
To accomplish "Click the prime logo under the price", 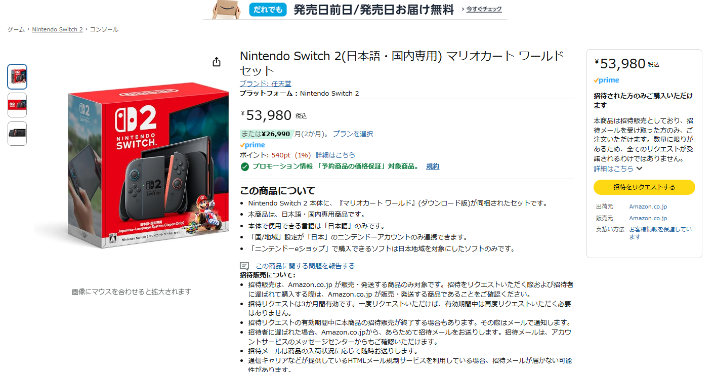I will click(252, 145).
